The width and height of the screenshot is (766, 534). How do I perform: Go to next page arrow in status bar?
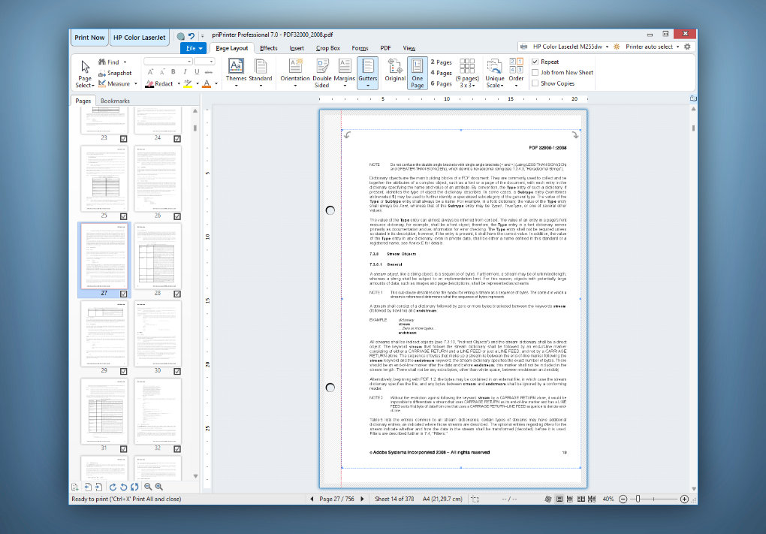click(362, 499)
